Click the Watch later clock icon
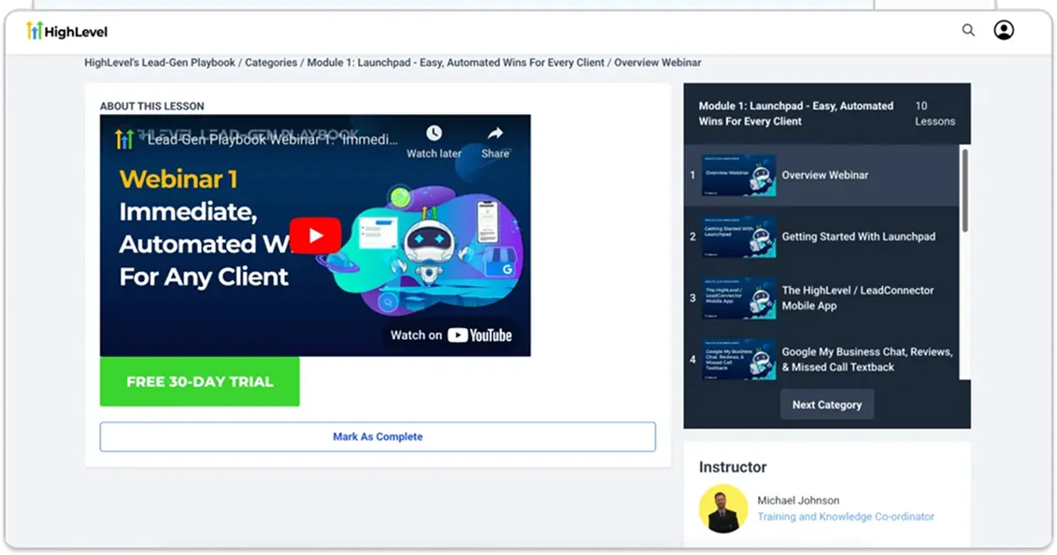 coord(434,134)
